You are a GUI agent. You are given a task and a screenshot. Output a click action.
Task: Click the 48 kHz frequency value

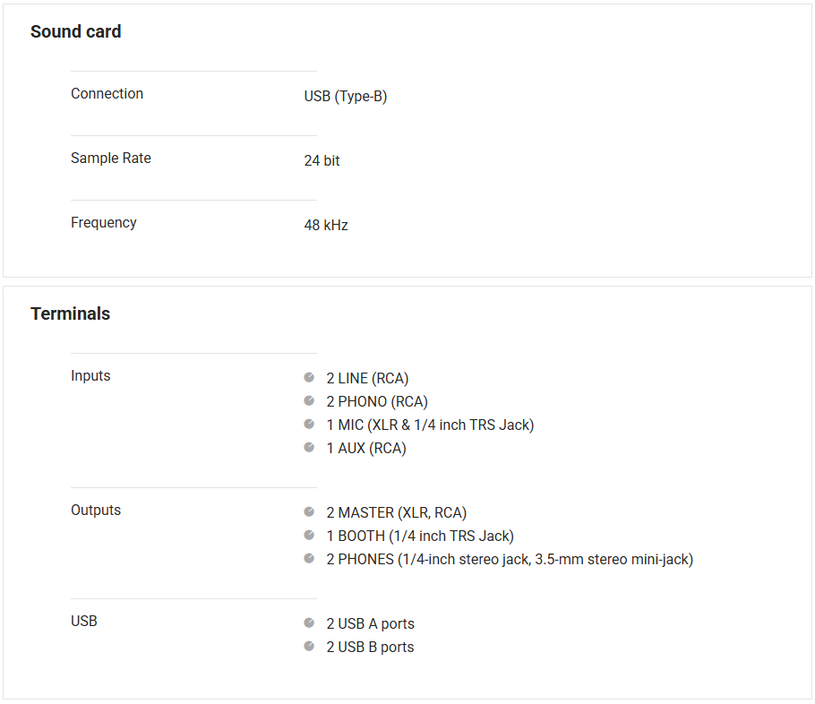click(x=326, y=226)
